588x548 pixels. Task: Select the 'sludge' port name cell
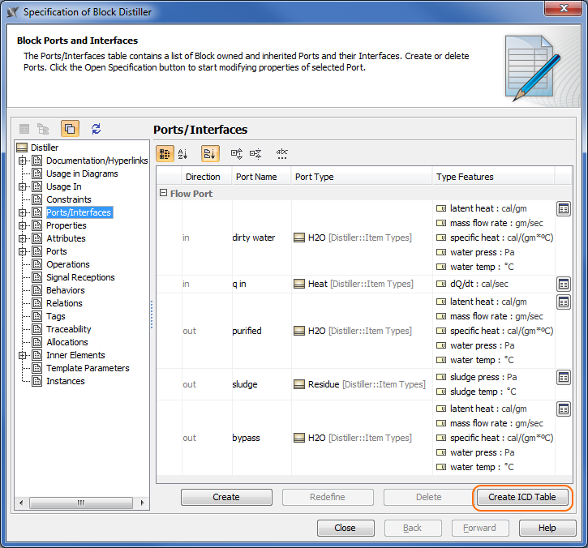tap(262, 384)
